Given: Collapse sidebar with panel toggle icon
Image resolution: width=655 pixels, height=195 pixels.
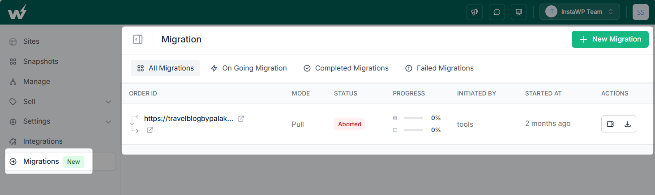Looking at the screenshot, I should pyautogui.click(x=137, y=39).
